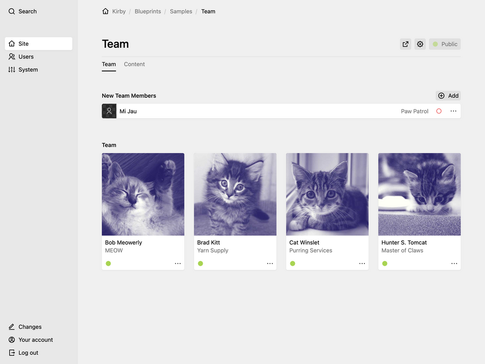Open Your account in the sidebar
Viewport: 485px width, 364px height.
pyautogui.click(x=35, y=340)
